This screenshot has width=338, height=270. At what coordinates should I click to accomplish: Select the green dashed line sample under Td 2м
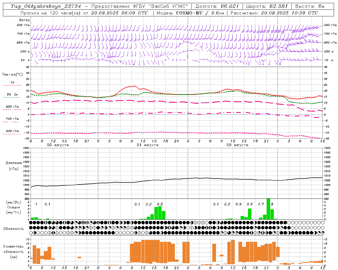pos(12,97)
